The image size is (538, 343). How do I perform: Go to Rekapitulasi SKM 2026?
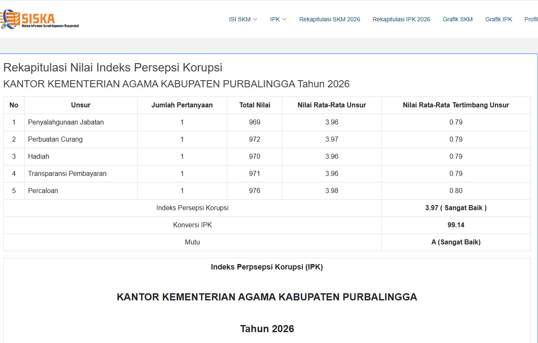(x=330, y=19)
